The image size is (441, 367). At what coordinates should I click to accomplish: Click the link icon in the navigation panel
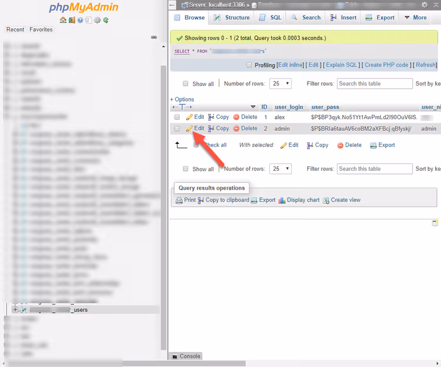click(x=154, y=37)
